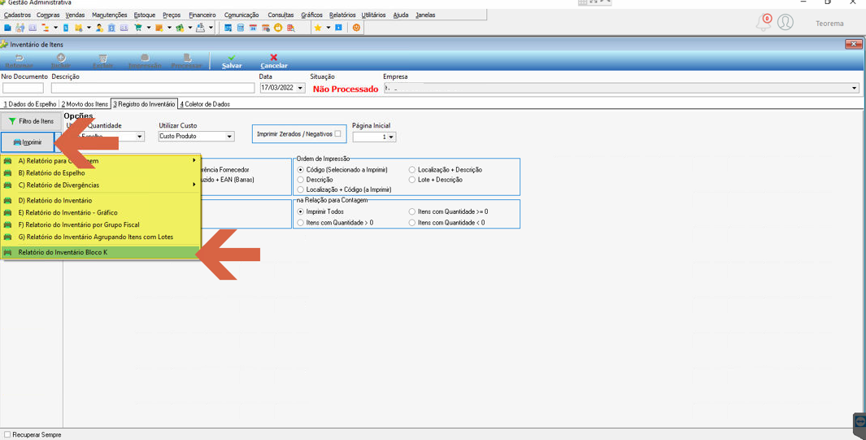
Task: Expand dropdown arrow next to shopping cart icon
Action: click(149, 27)
